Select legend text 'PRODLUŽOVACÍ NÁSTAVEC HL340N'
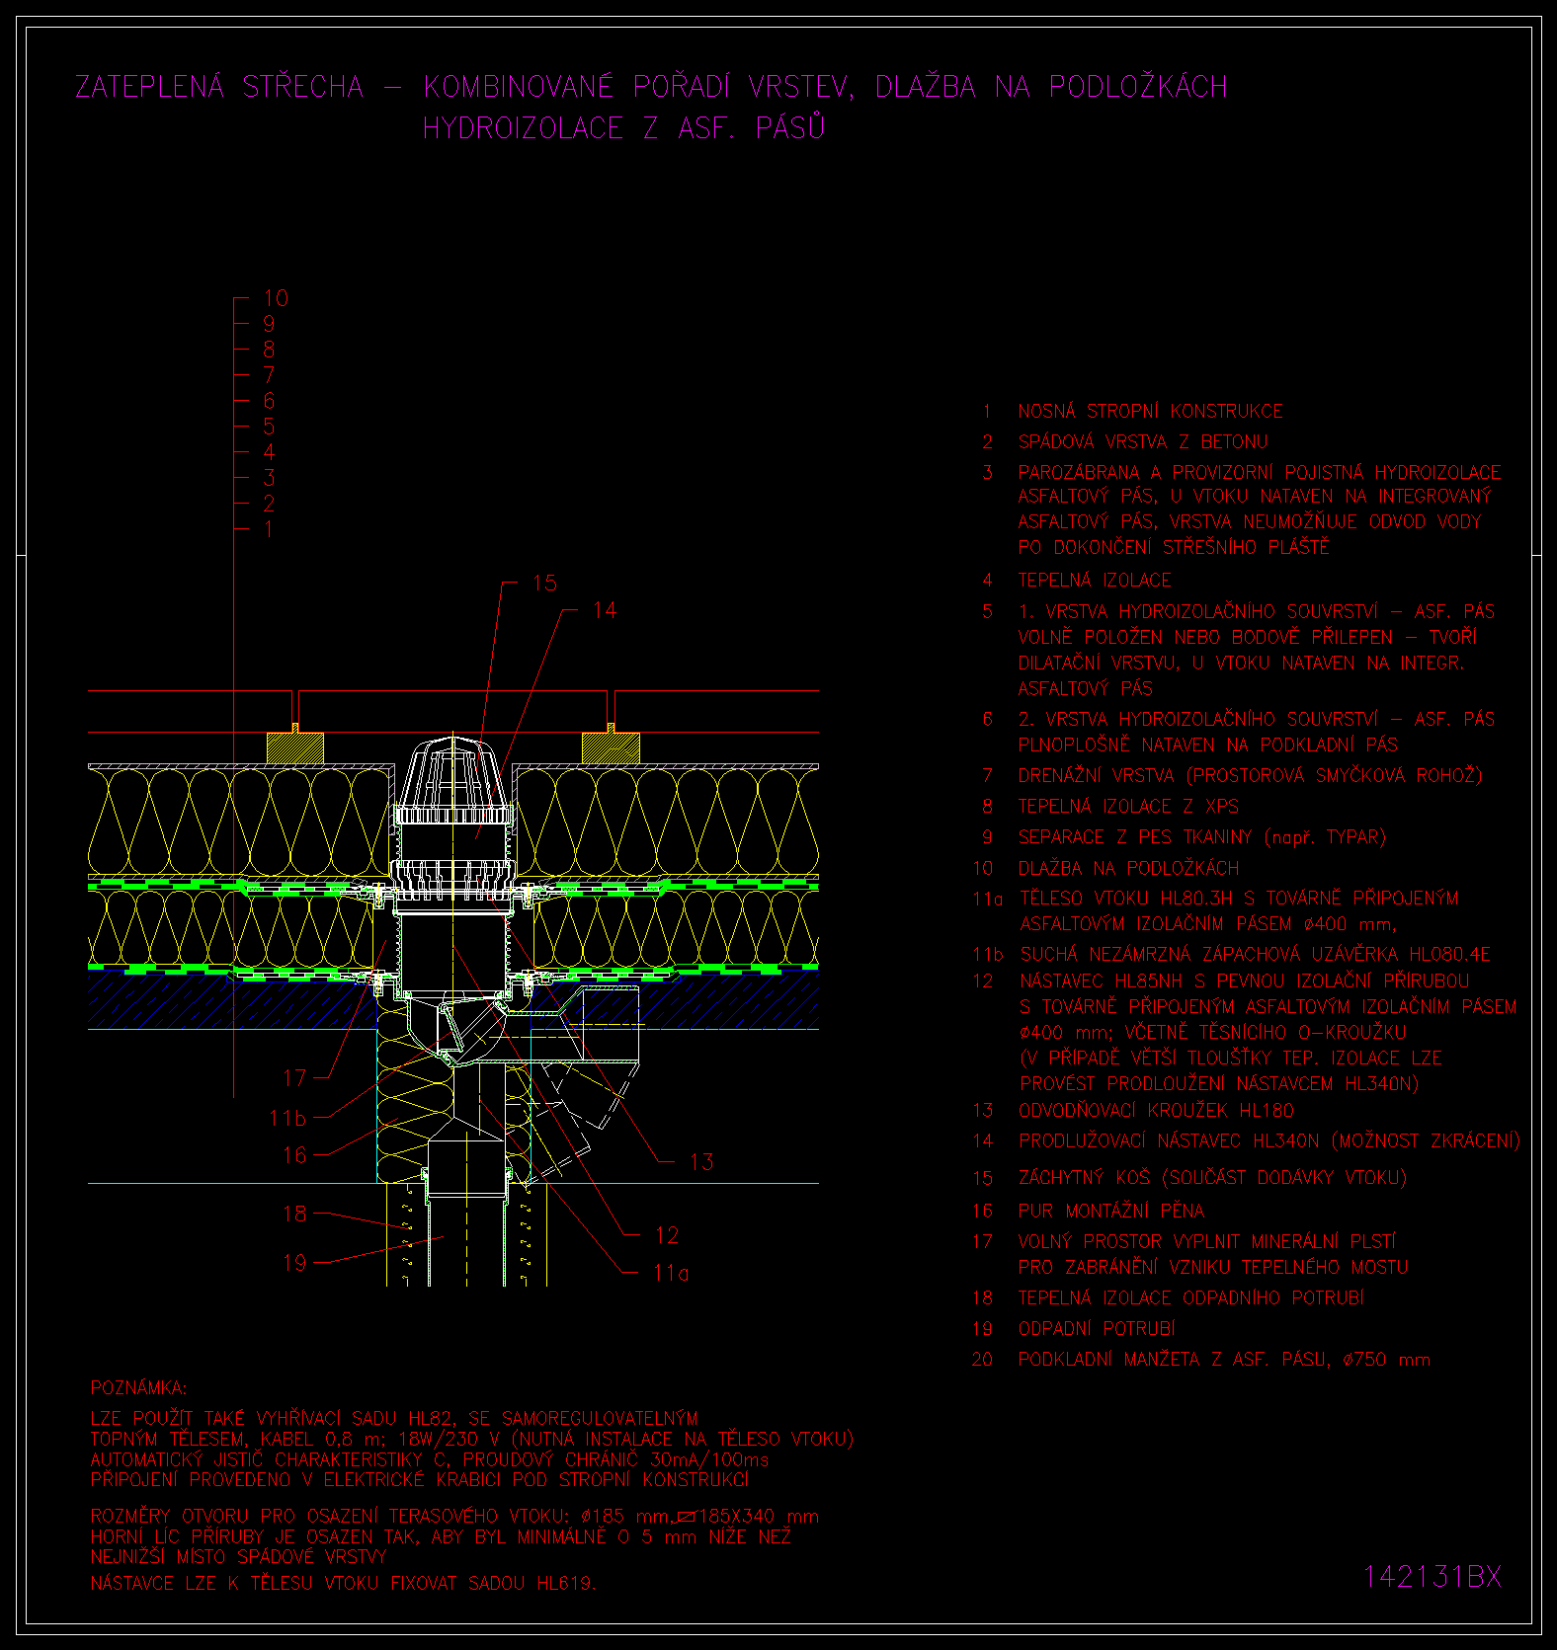Screen dimensions: 1557x1650 (1169, 1140)
